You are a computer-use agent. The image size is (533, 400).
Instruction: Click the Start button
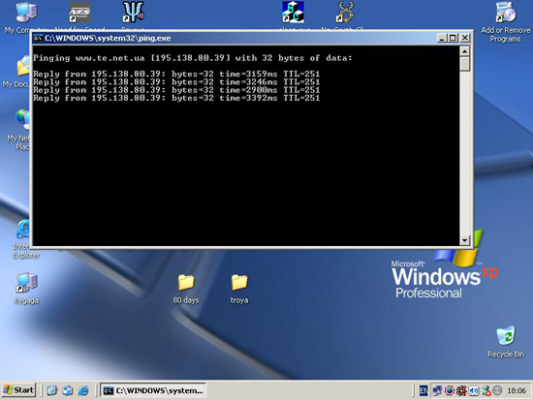[x=18, y=390]
